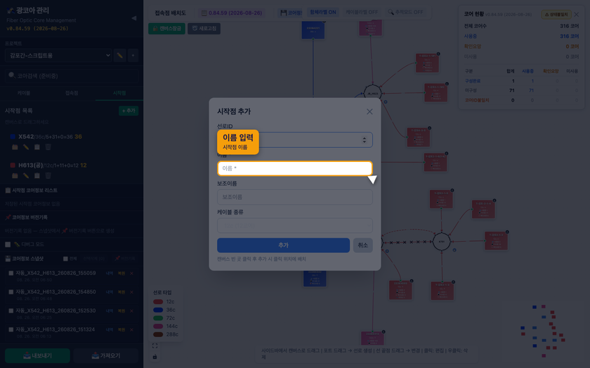The image size is (590, 368).
Task: Click the 가져오기 import button
Action: (x=106, y=355)
